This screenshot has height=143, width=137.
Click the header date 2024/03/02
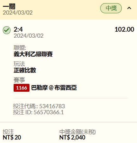tap(18, 13)
